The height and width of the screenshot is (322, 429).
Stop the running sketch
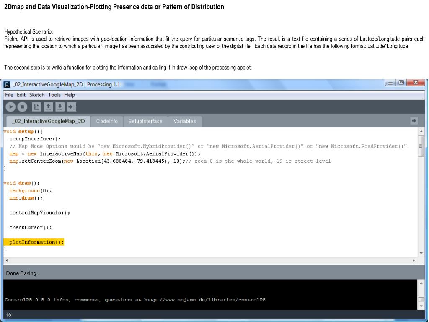(23, 107)
